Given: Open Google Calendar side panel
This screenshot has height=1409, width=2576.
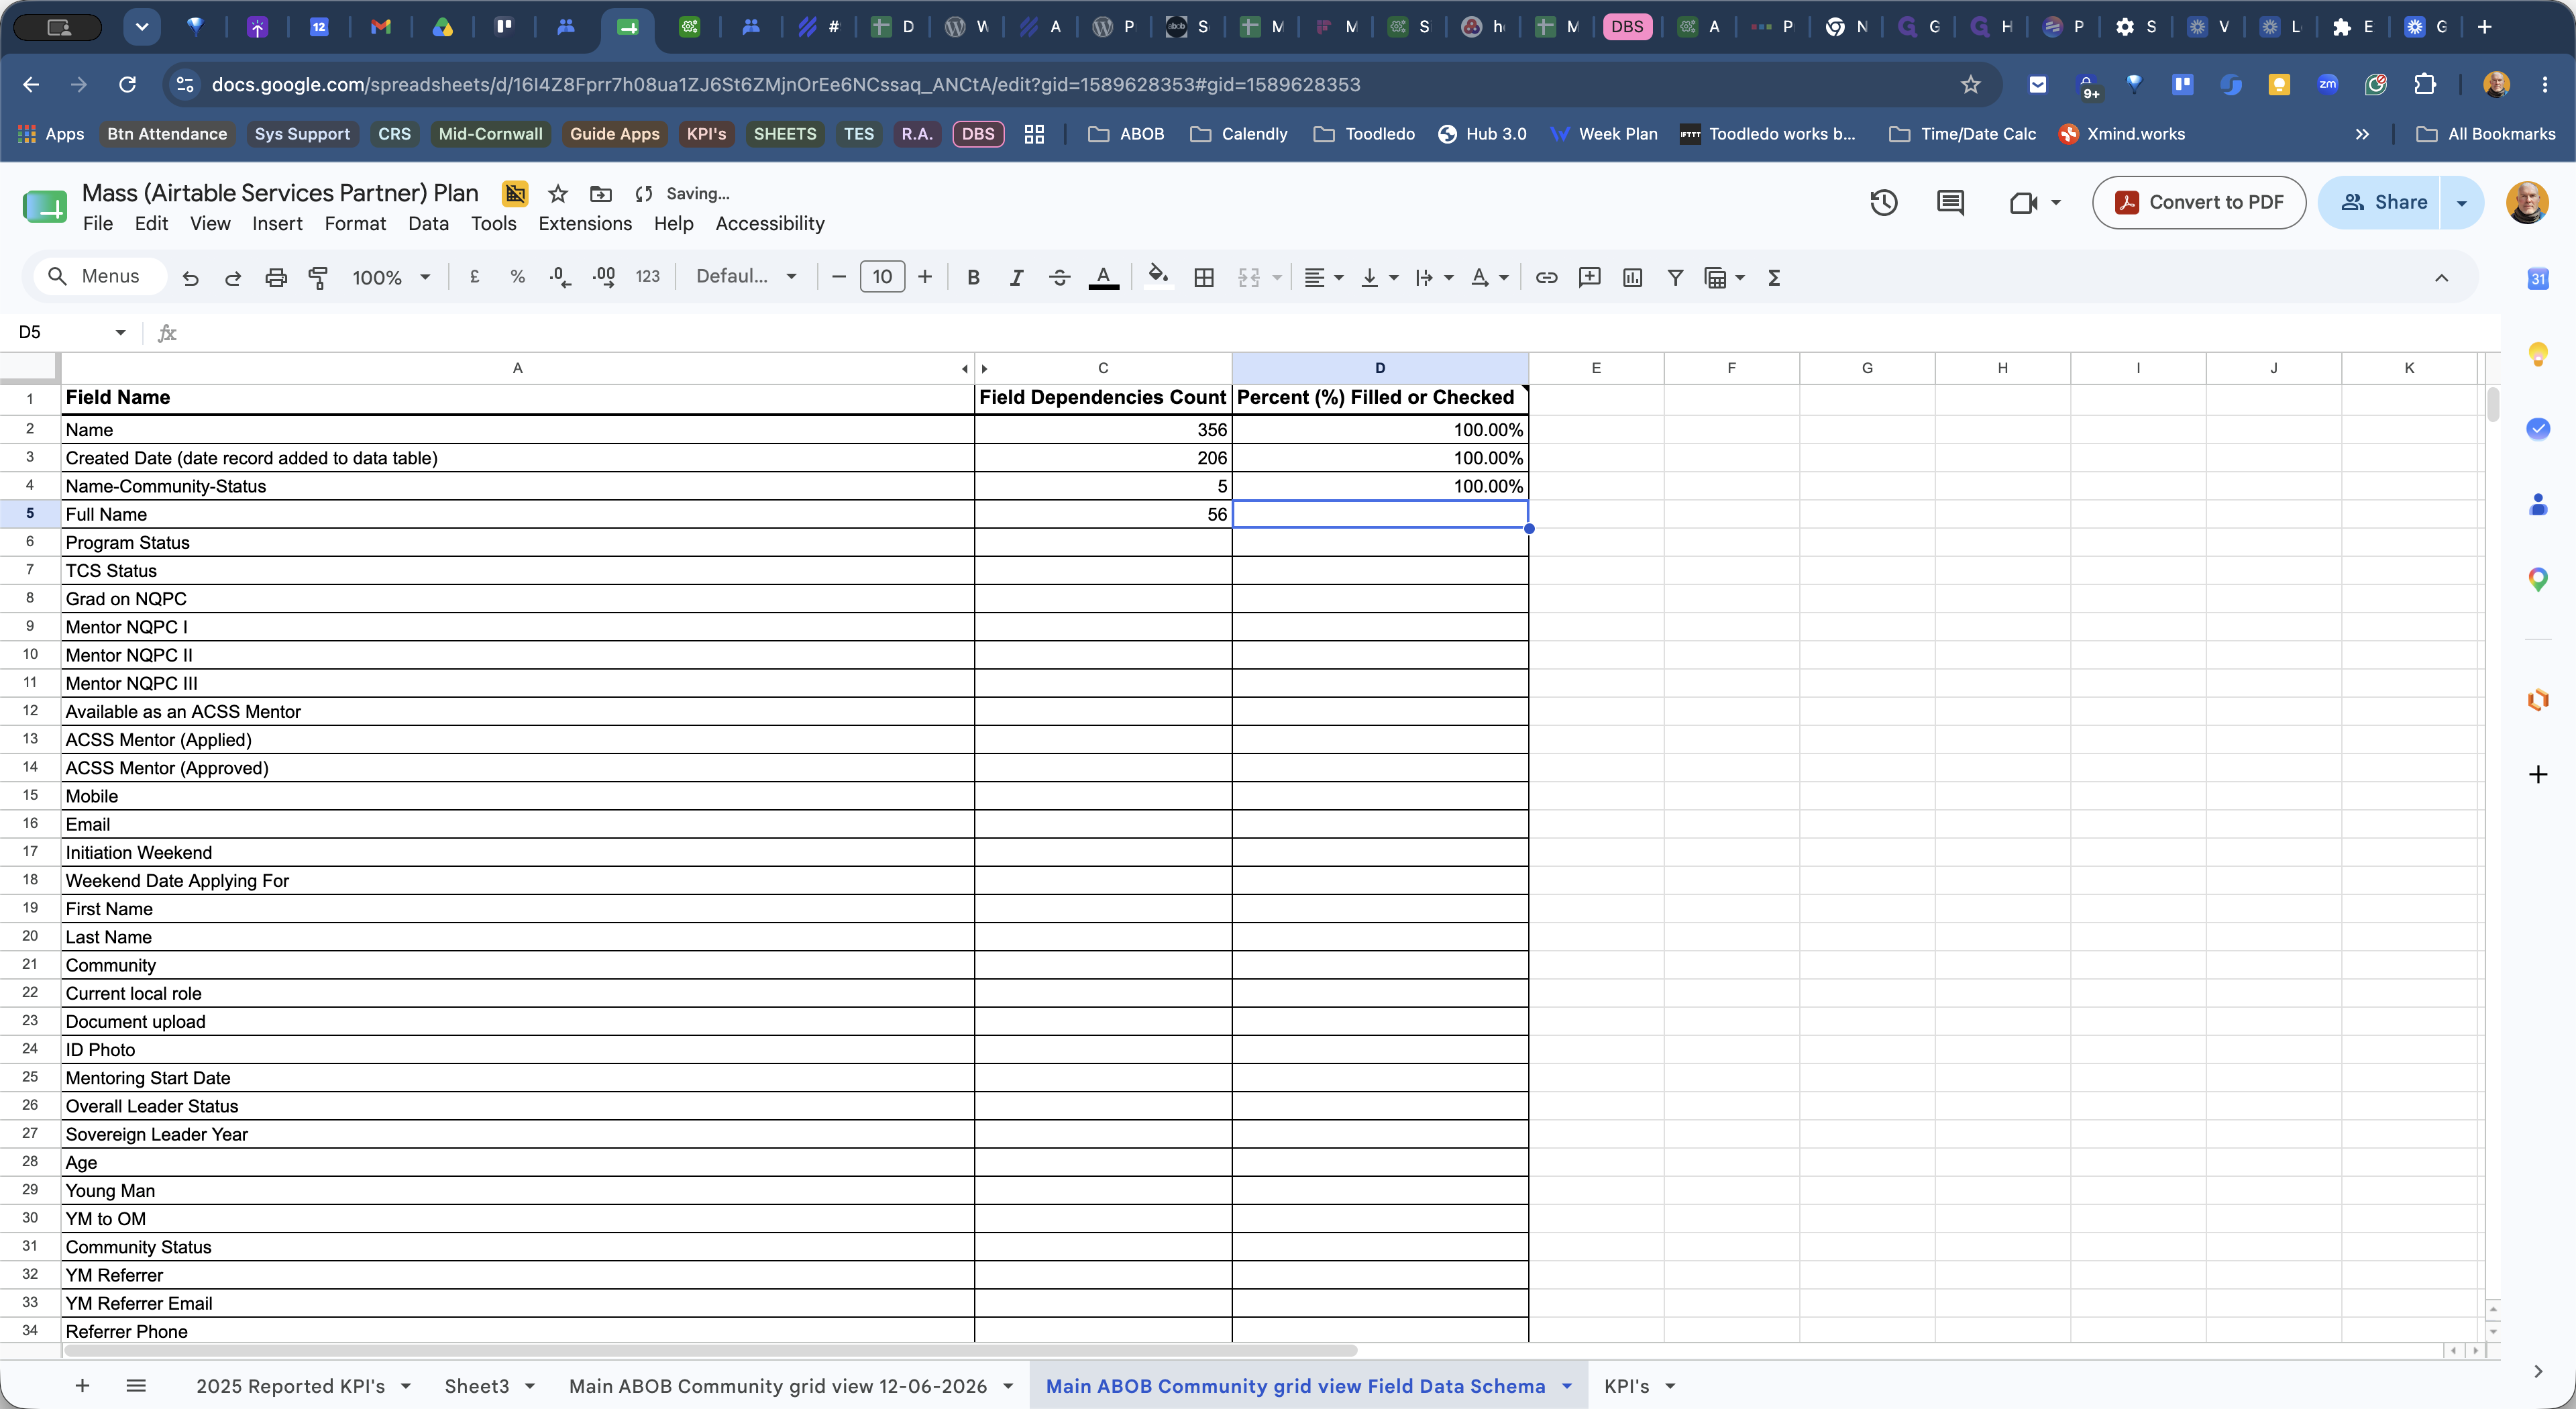Looking at the screenshot, I should pos(2538,279).
